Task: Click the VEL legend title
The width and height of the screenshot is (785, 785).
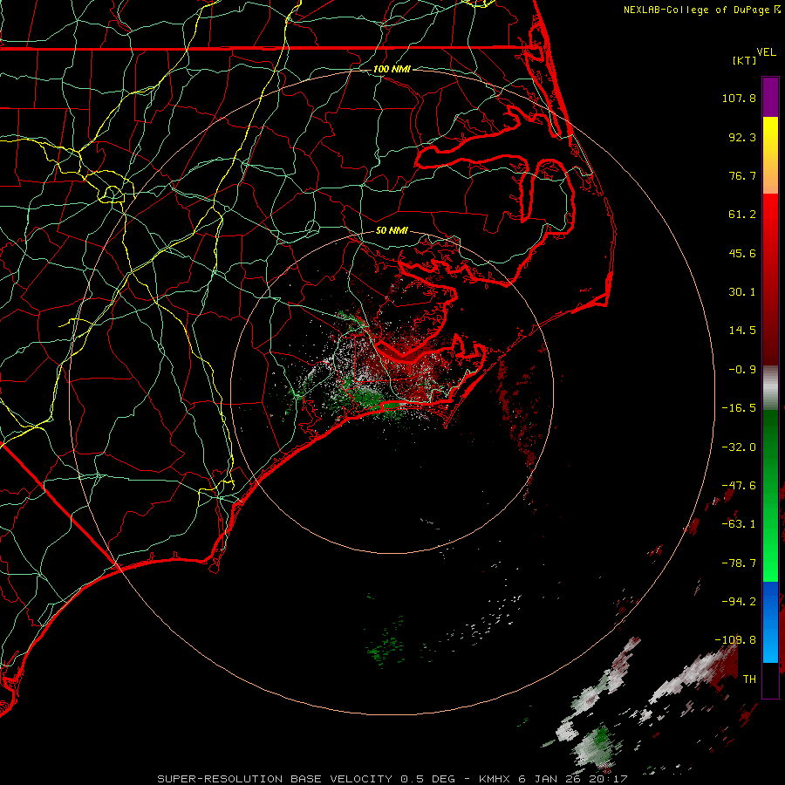Action: [766, 52]
